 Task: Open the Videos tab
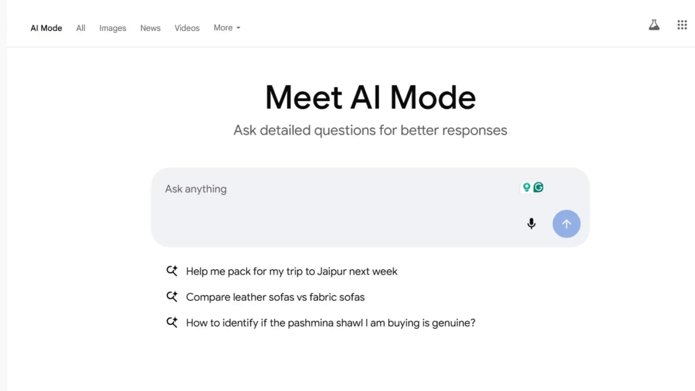tap(187, 28)
